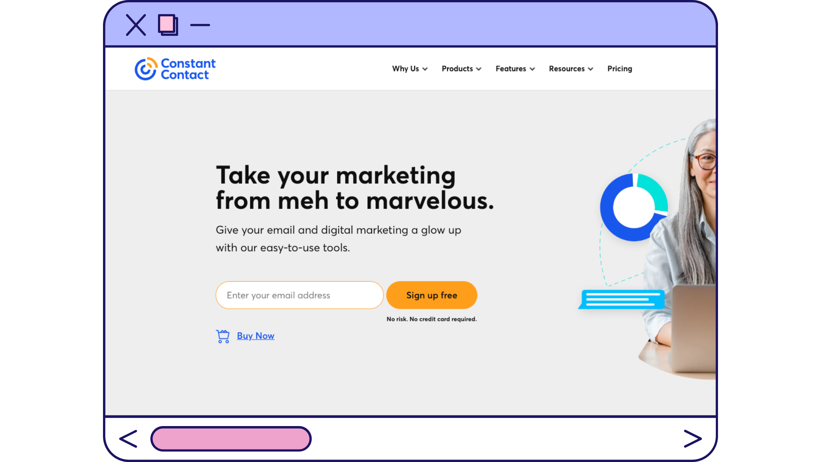Expand the Features dropdown menu
The height and width of the screenshot is (462, 821).
[x=514, y=68]
